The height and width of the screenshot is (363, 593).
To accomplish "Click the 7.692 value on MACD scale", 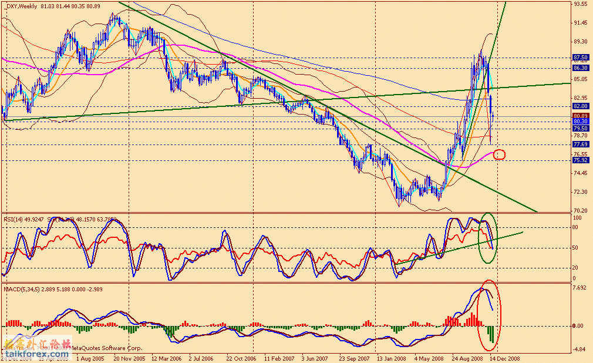I will point(579,288).
